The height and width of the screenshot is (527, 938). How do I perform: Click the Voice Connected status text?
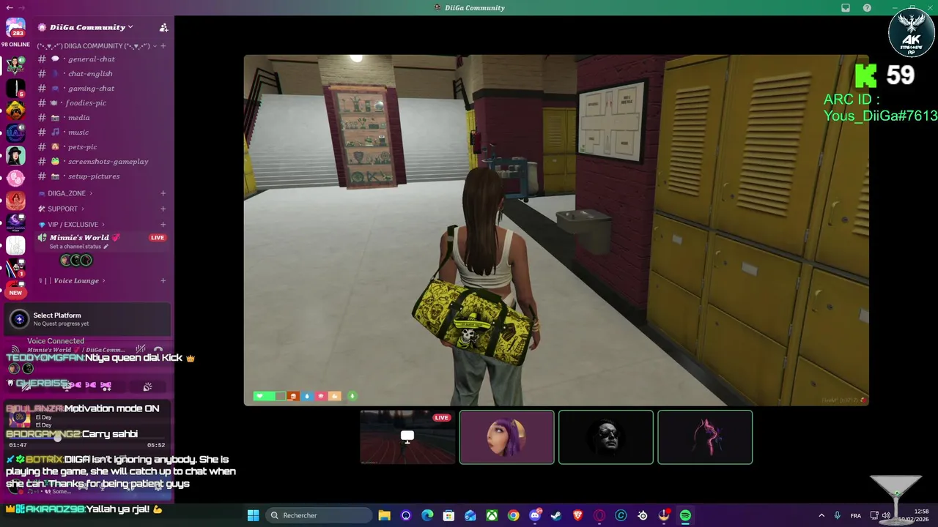pyautogui.click(x=56, y=341)
